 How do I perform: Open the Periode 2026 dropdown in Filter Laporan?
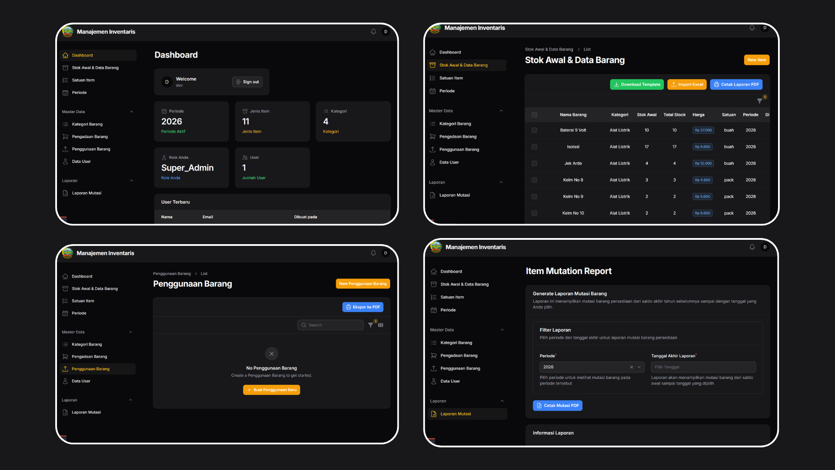point(638,367)
